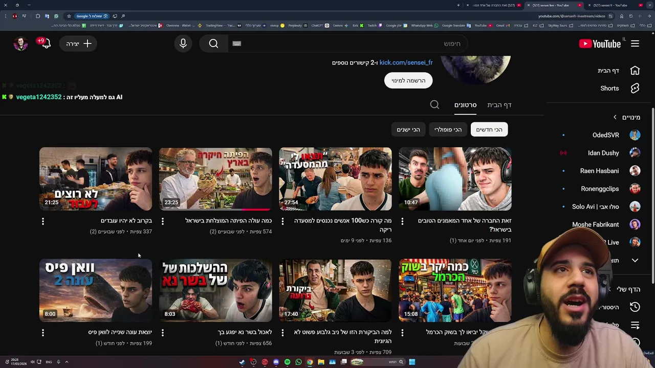The height and width of the screenshot is (368, 655).
Task: Open the Windows Start button
Action: pos(412,362)
